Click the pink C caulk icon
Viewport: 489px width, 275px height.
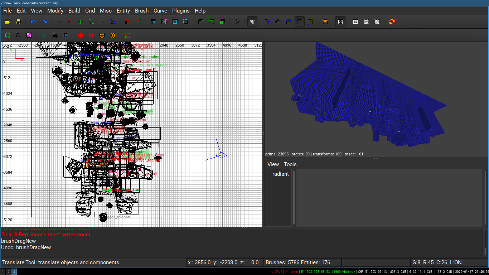[29, 35]
